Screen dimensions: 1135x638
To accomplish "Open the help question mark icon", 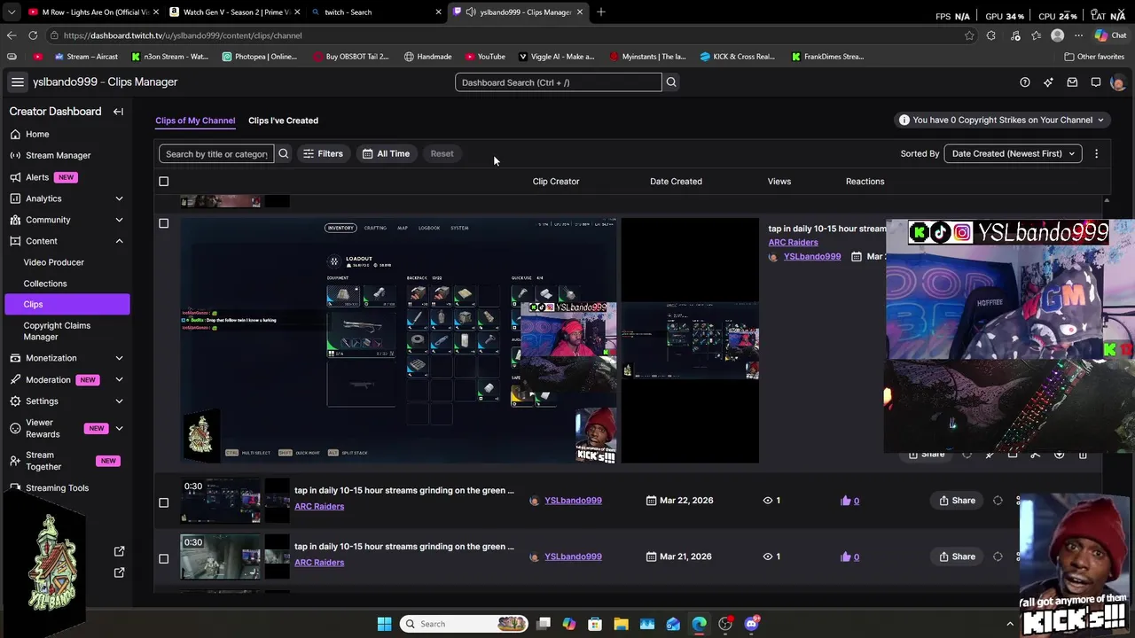I will (x=1025, y=82).
